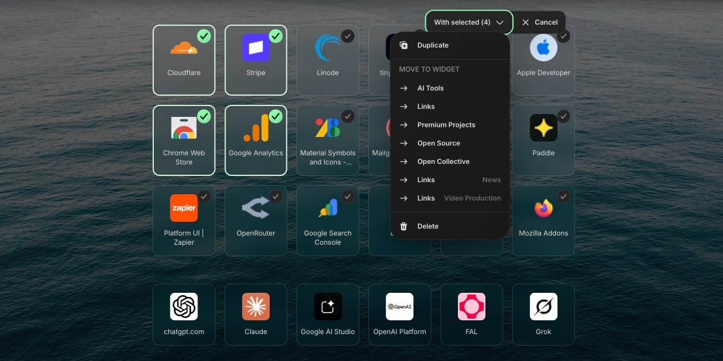Click the Google AI Studio label
Image resolution: width=723 pixels, height=361 pixels.
coord(328,332)
